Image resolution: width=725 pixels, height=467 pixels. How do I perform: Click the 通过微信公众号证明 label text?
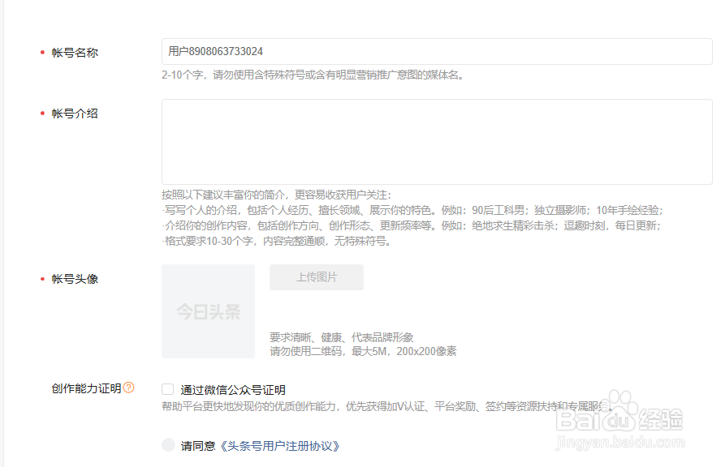pyautogui.click(x=233, y=390)
